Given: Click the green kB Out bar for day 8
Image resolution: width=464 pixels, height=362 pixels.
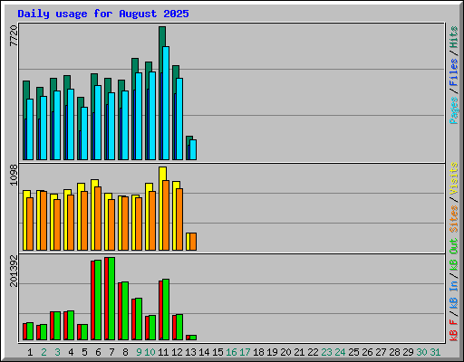Looking at the screenshot, I should [x=125, y=310].
